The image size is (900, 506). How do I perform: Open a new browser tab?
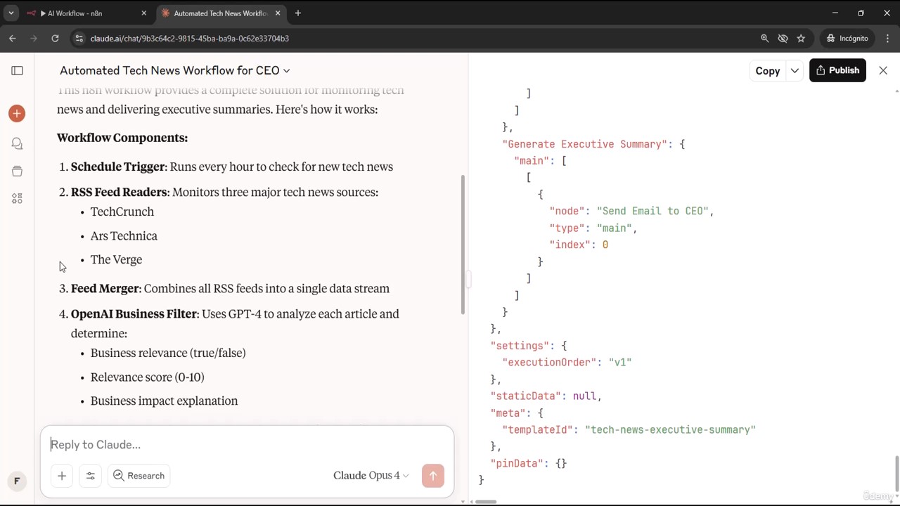point(298,13)
